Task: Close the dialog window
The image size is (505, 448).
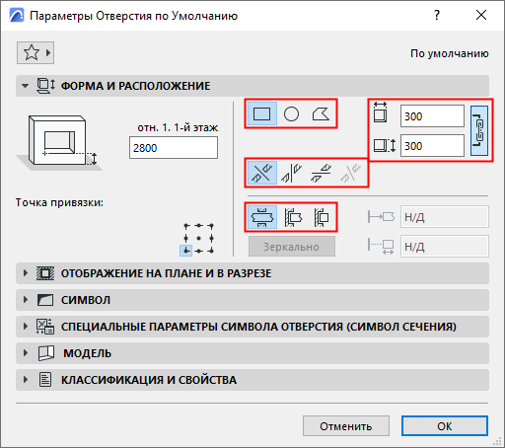Action: click(x=481, y=15)
